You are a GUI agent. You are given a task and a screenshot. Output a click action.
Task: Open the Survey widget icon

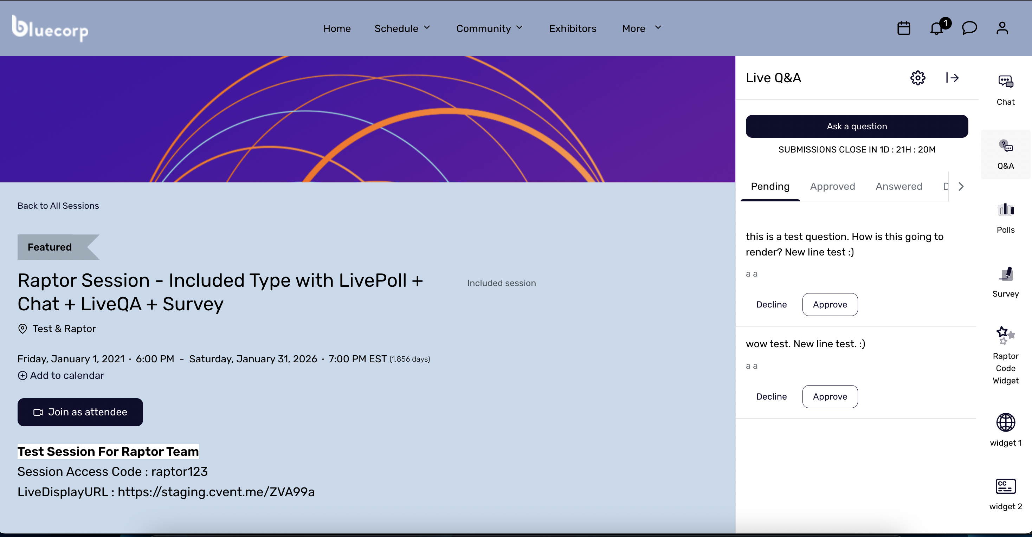pyautogui.click(x=1006, y=274)
